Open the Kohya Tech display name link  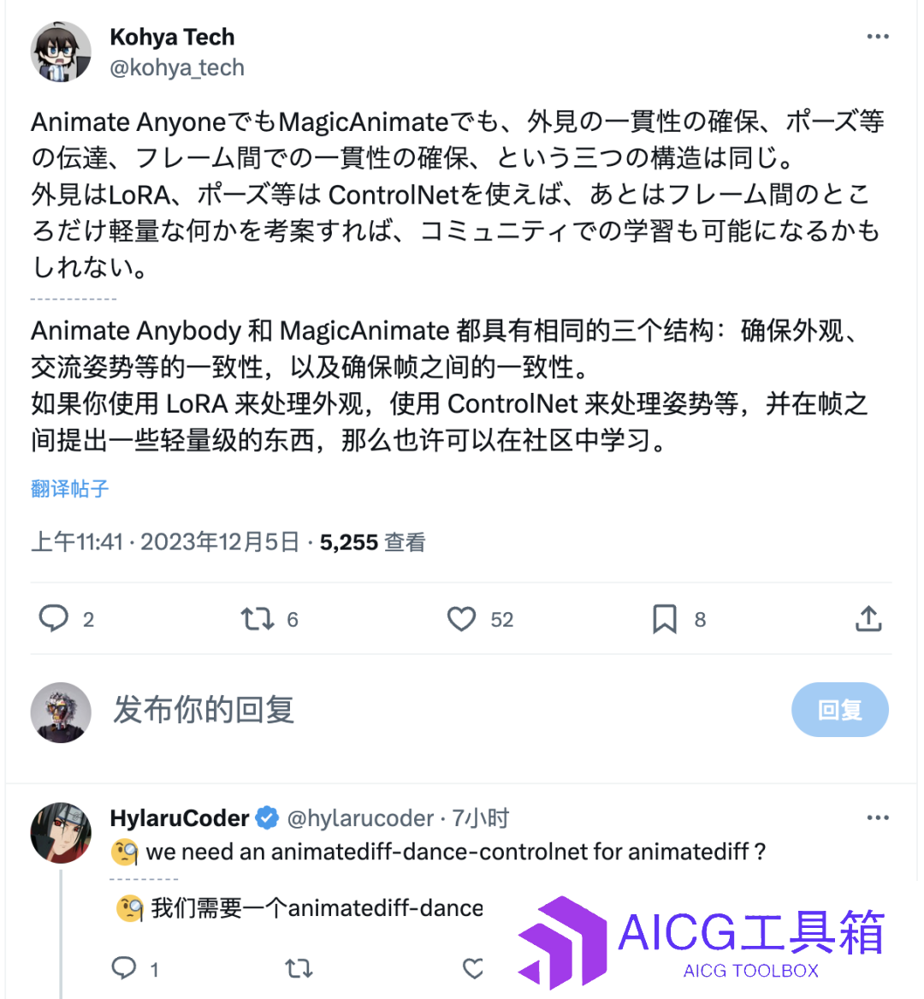pyautogui.click(x=172, y=37)
